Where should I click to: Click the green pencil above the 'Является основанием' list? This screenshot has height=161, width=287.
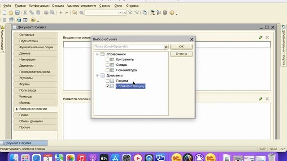click(261, 99)
